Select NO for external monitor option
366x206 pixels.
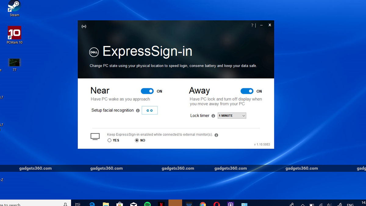137,140
